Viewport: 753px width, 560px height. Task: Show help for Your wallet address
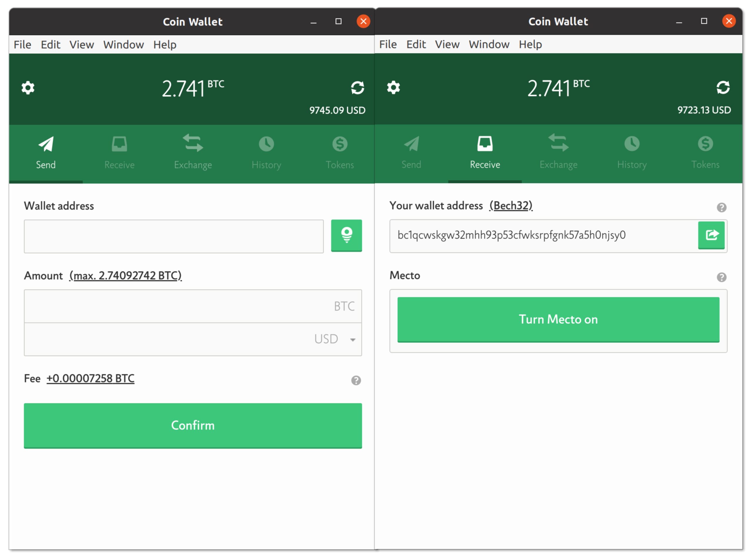point(722,208)
